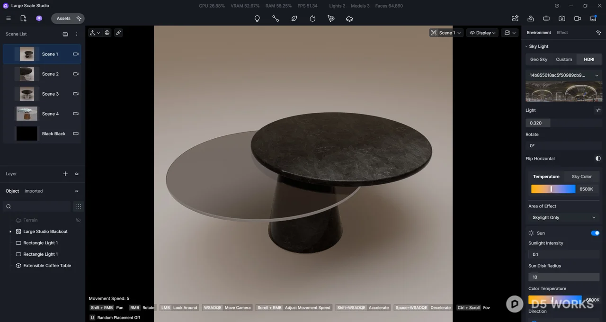
Task: Click camera icon on Scene 2 row
Action: click(76, 74)
